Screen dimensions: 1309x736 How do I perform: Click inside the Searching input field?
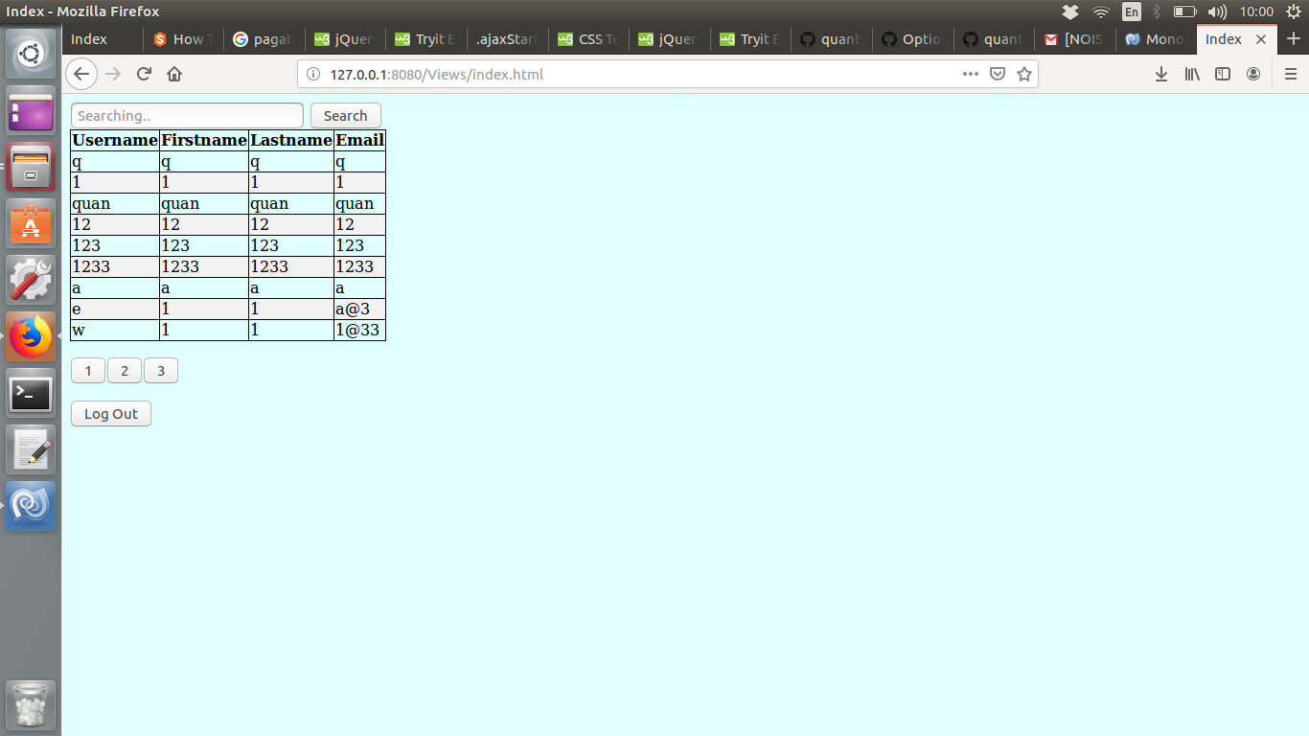186,115
